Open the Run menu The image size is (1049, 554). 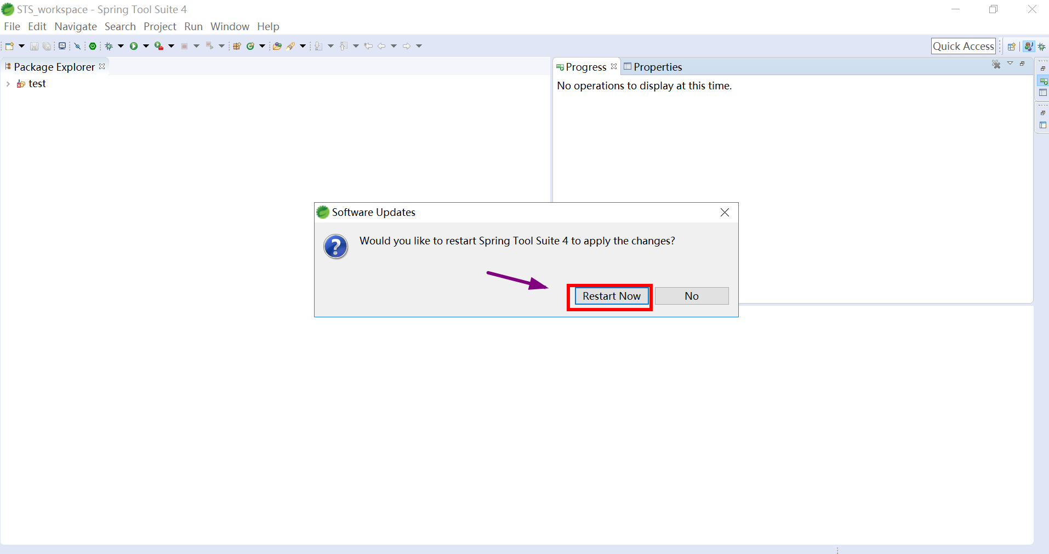(x=193, y=26)
